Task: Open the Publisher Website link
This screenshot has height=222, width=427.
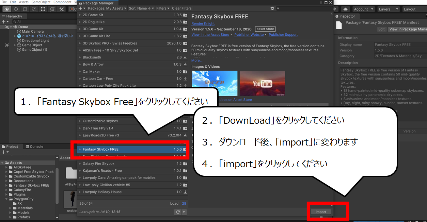Action: pos(249,35)
